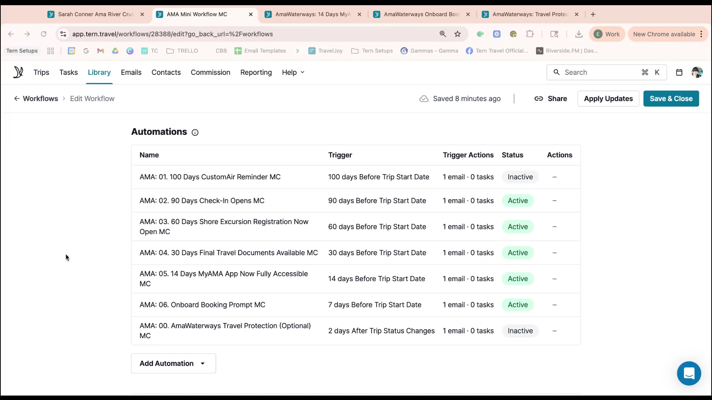Click the browser forward arrow

[x=27, y=34]
